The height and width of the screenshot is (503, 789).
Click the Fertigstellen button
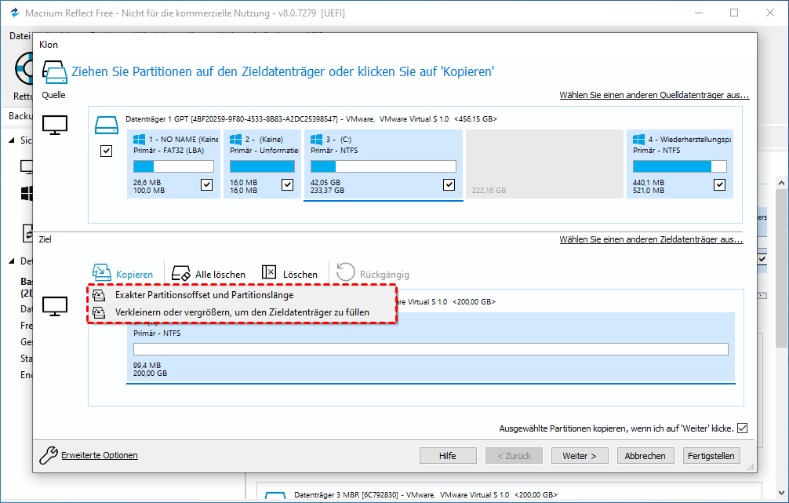[x=711, y=456]
